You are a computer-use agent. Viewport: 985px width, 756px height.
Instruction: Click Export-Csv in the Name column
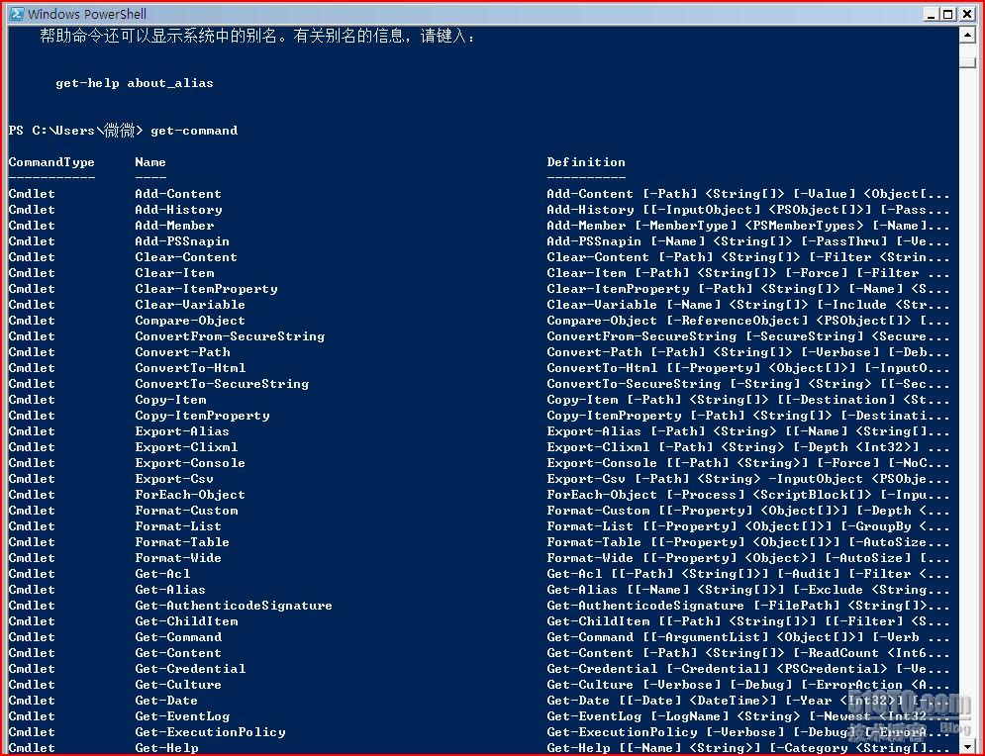point(174,479)
